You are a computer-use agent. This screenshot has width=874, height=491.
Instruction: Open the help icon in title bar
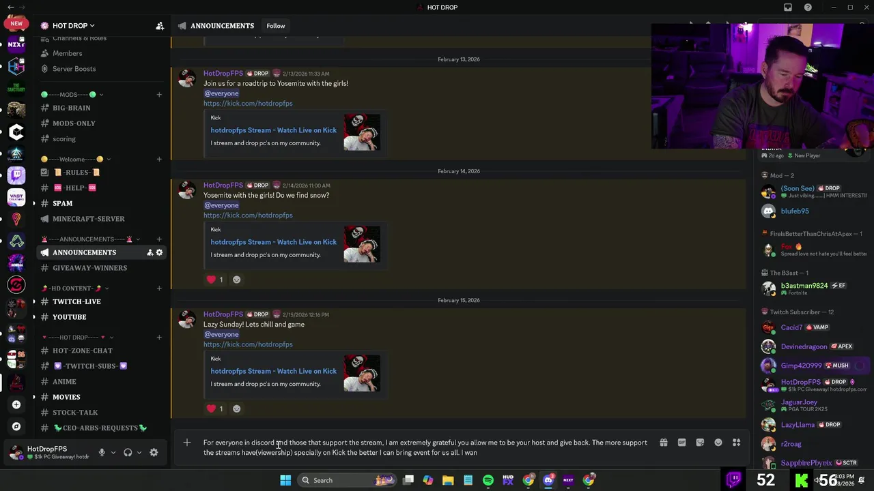click(808, 8)
